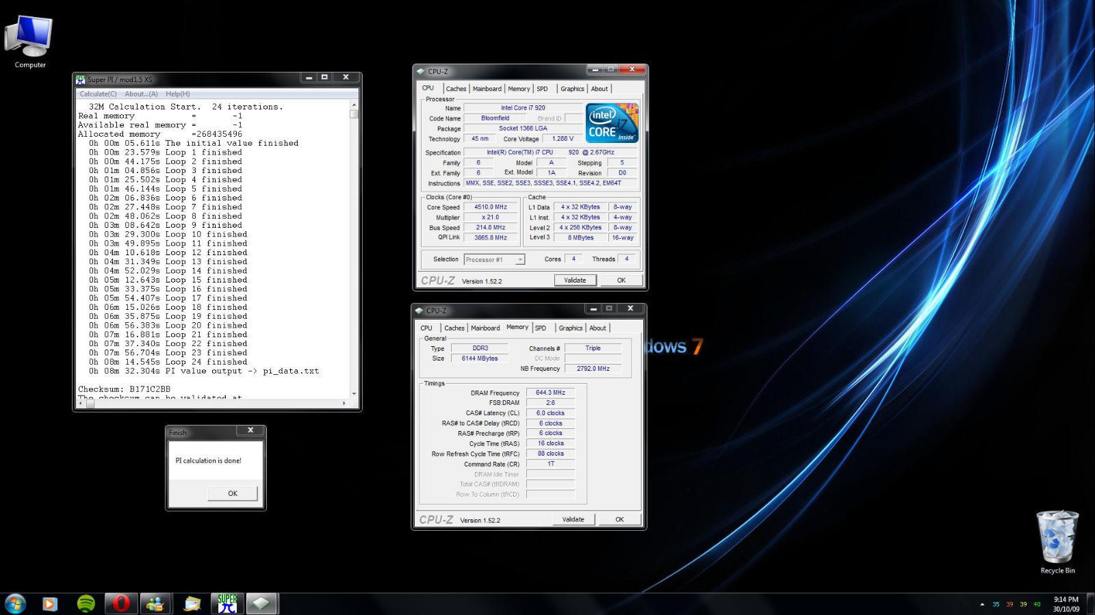Image resolution: width=1095 pixels, height=615 pixels.
Task: Launch Windows Media Player from taskbar
Action: pos(50,603)
